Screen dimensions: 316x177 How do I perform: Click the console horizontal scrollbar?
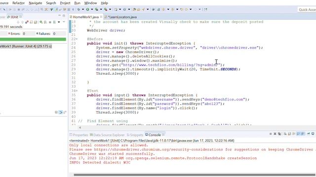(x=194, y=175)
